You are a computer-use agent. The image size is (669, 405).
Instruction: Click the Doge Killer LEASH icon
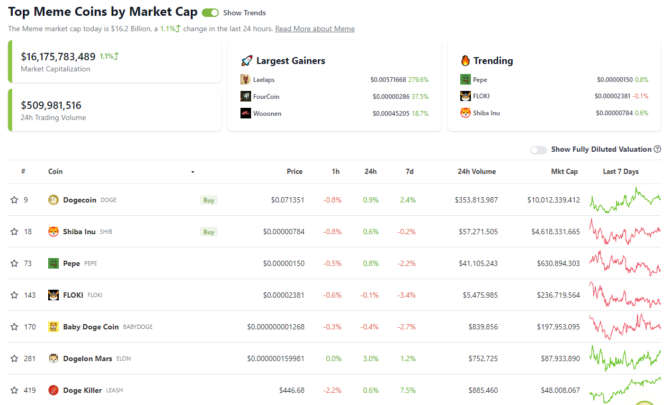(53, 390)
